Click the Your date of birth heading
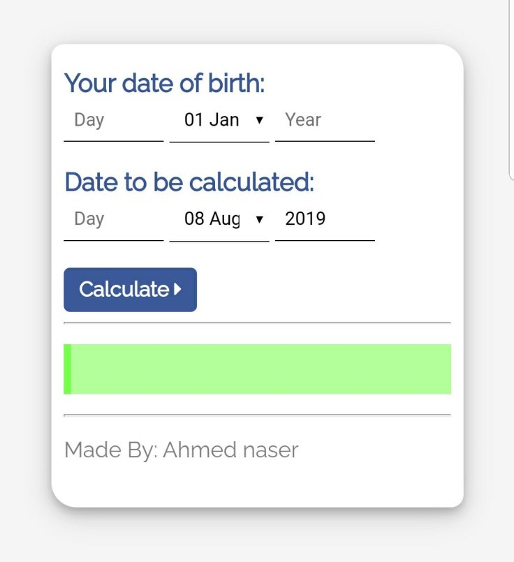 pos(165,84)
